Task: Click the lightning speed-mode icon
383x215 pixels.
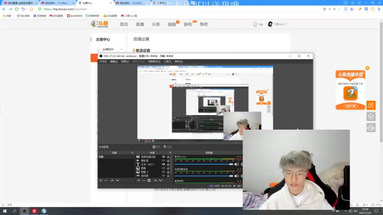Action: [329, 9]
